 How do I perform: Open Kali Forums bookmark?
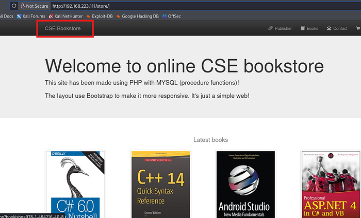pos(31,16)
